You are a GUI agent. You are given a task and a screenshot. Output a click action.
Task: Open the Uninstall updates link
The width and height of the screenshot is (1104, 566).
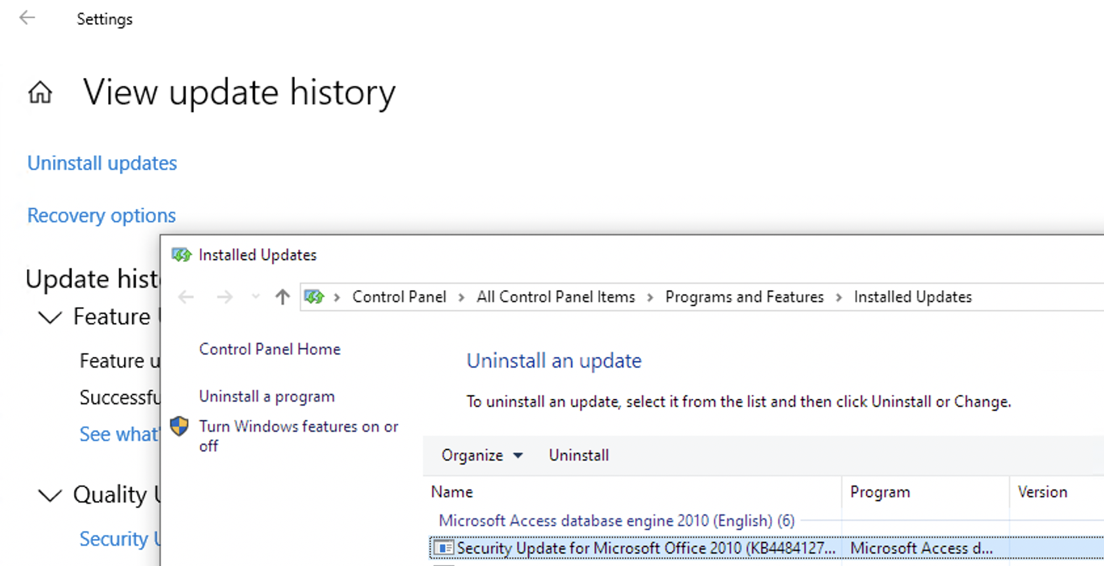click(102, 163)
